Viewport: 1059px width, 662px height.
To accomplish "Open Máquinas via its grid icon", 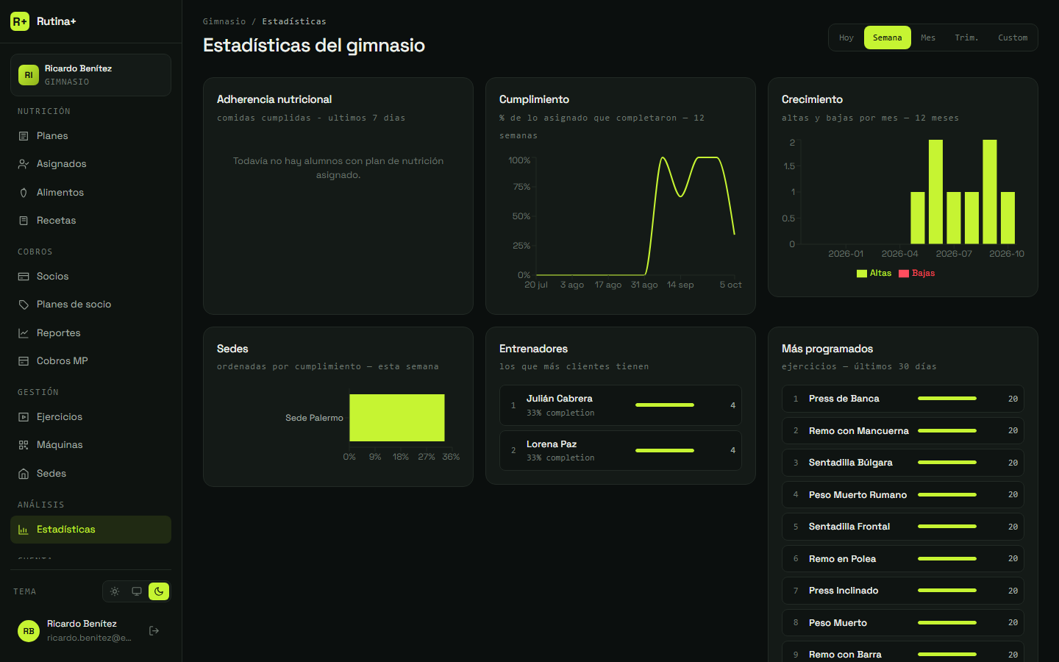I will pyautogui.click(x=24, y=445).
